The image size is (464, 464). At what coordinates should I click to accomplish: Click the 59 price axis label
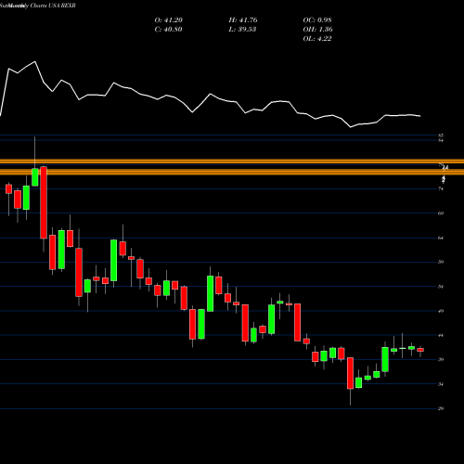pyautogui.click(x=441, y=262)
